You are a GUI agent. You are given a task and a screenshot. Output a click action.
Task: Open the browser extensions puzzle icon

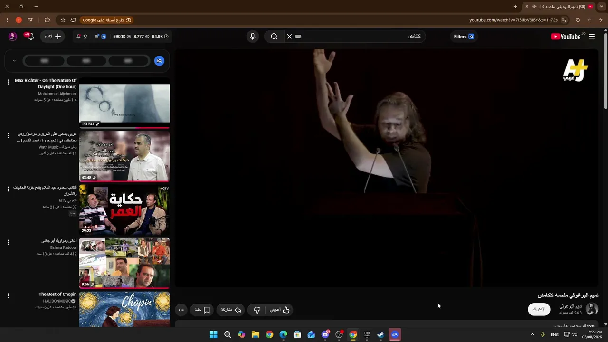click(47, 20)
